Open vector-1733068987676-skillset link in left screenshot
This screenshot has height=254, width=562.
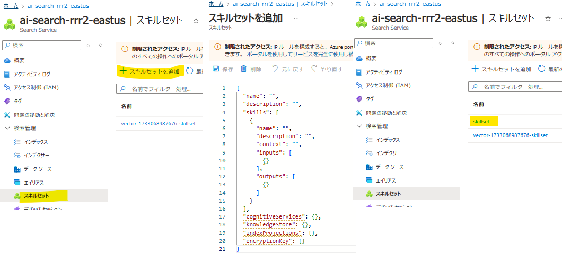click(158, 124)
